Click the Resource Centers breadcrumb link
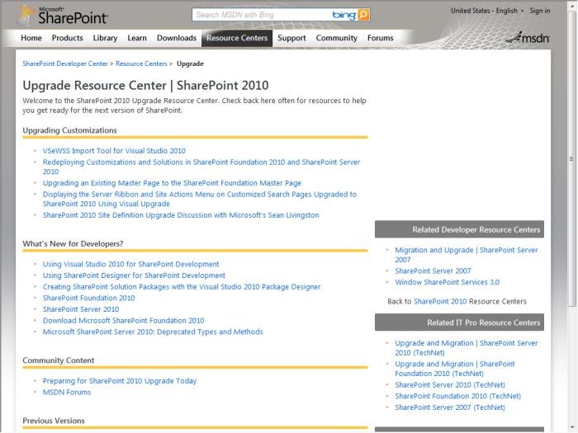This screenshot has width=578, height=433. [x=141, y=64]
